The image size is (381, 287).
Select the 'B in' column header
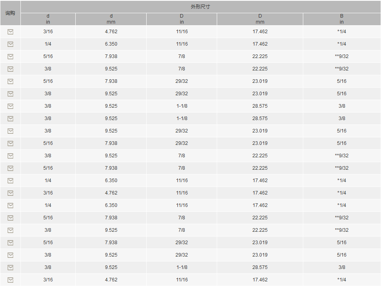(x=342, y=19)
